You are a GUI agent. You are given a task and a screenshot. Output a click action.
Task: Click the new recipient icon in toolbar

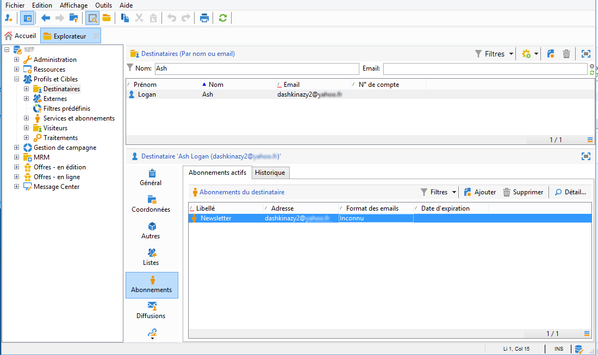click(x=8, y=18)
